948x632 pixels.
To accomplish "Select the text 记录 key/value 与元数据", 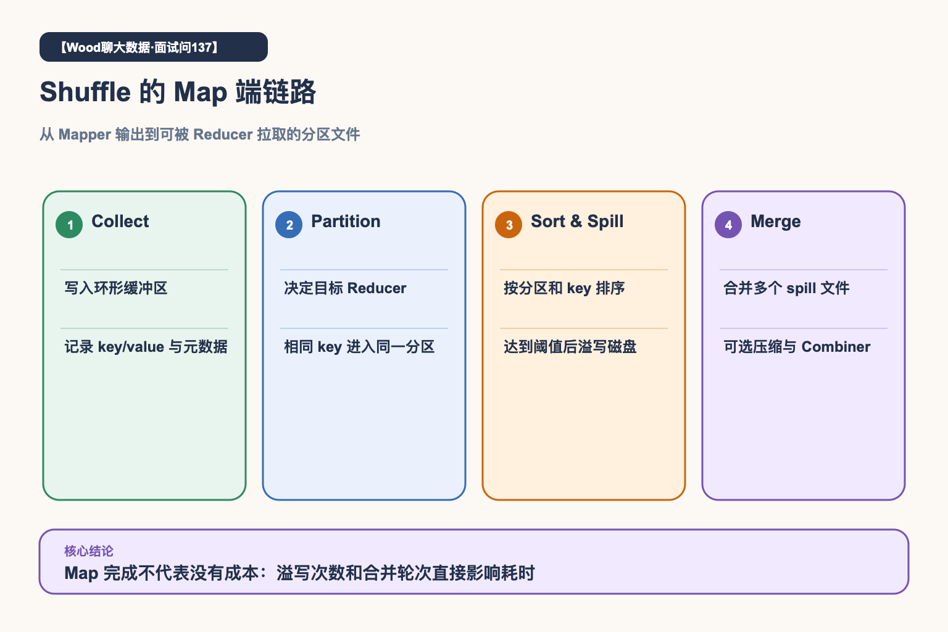I will pos(146,347).
